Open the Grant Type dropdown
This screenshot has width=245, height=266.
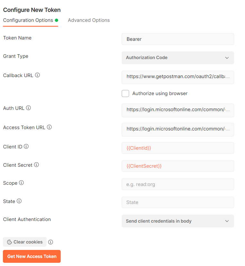point(178,58)
